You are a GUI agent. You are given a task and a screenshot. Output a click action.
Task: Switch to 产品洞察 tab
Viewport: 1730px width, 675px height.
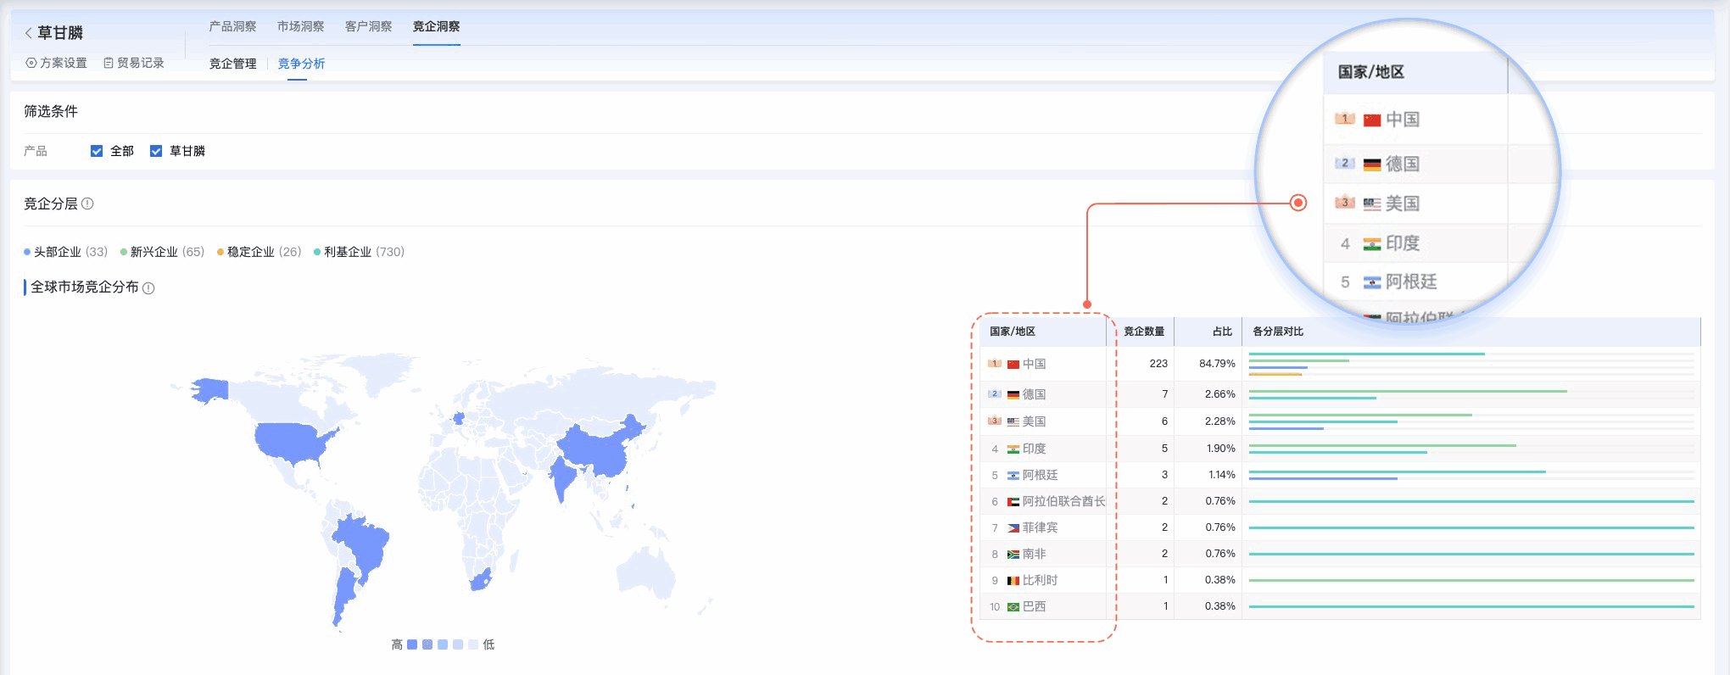coord(232,26)
